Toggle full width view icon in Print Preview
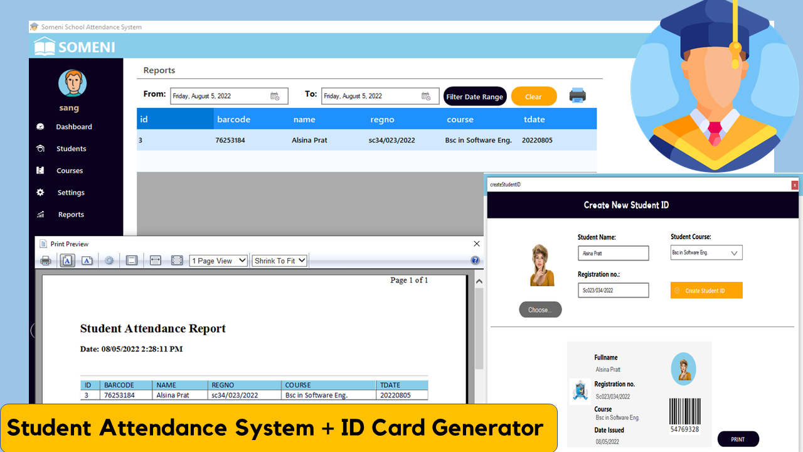 pyautogui.click(x=155, y=260)
